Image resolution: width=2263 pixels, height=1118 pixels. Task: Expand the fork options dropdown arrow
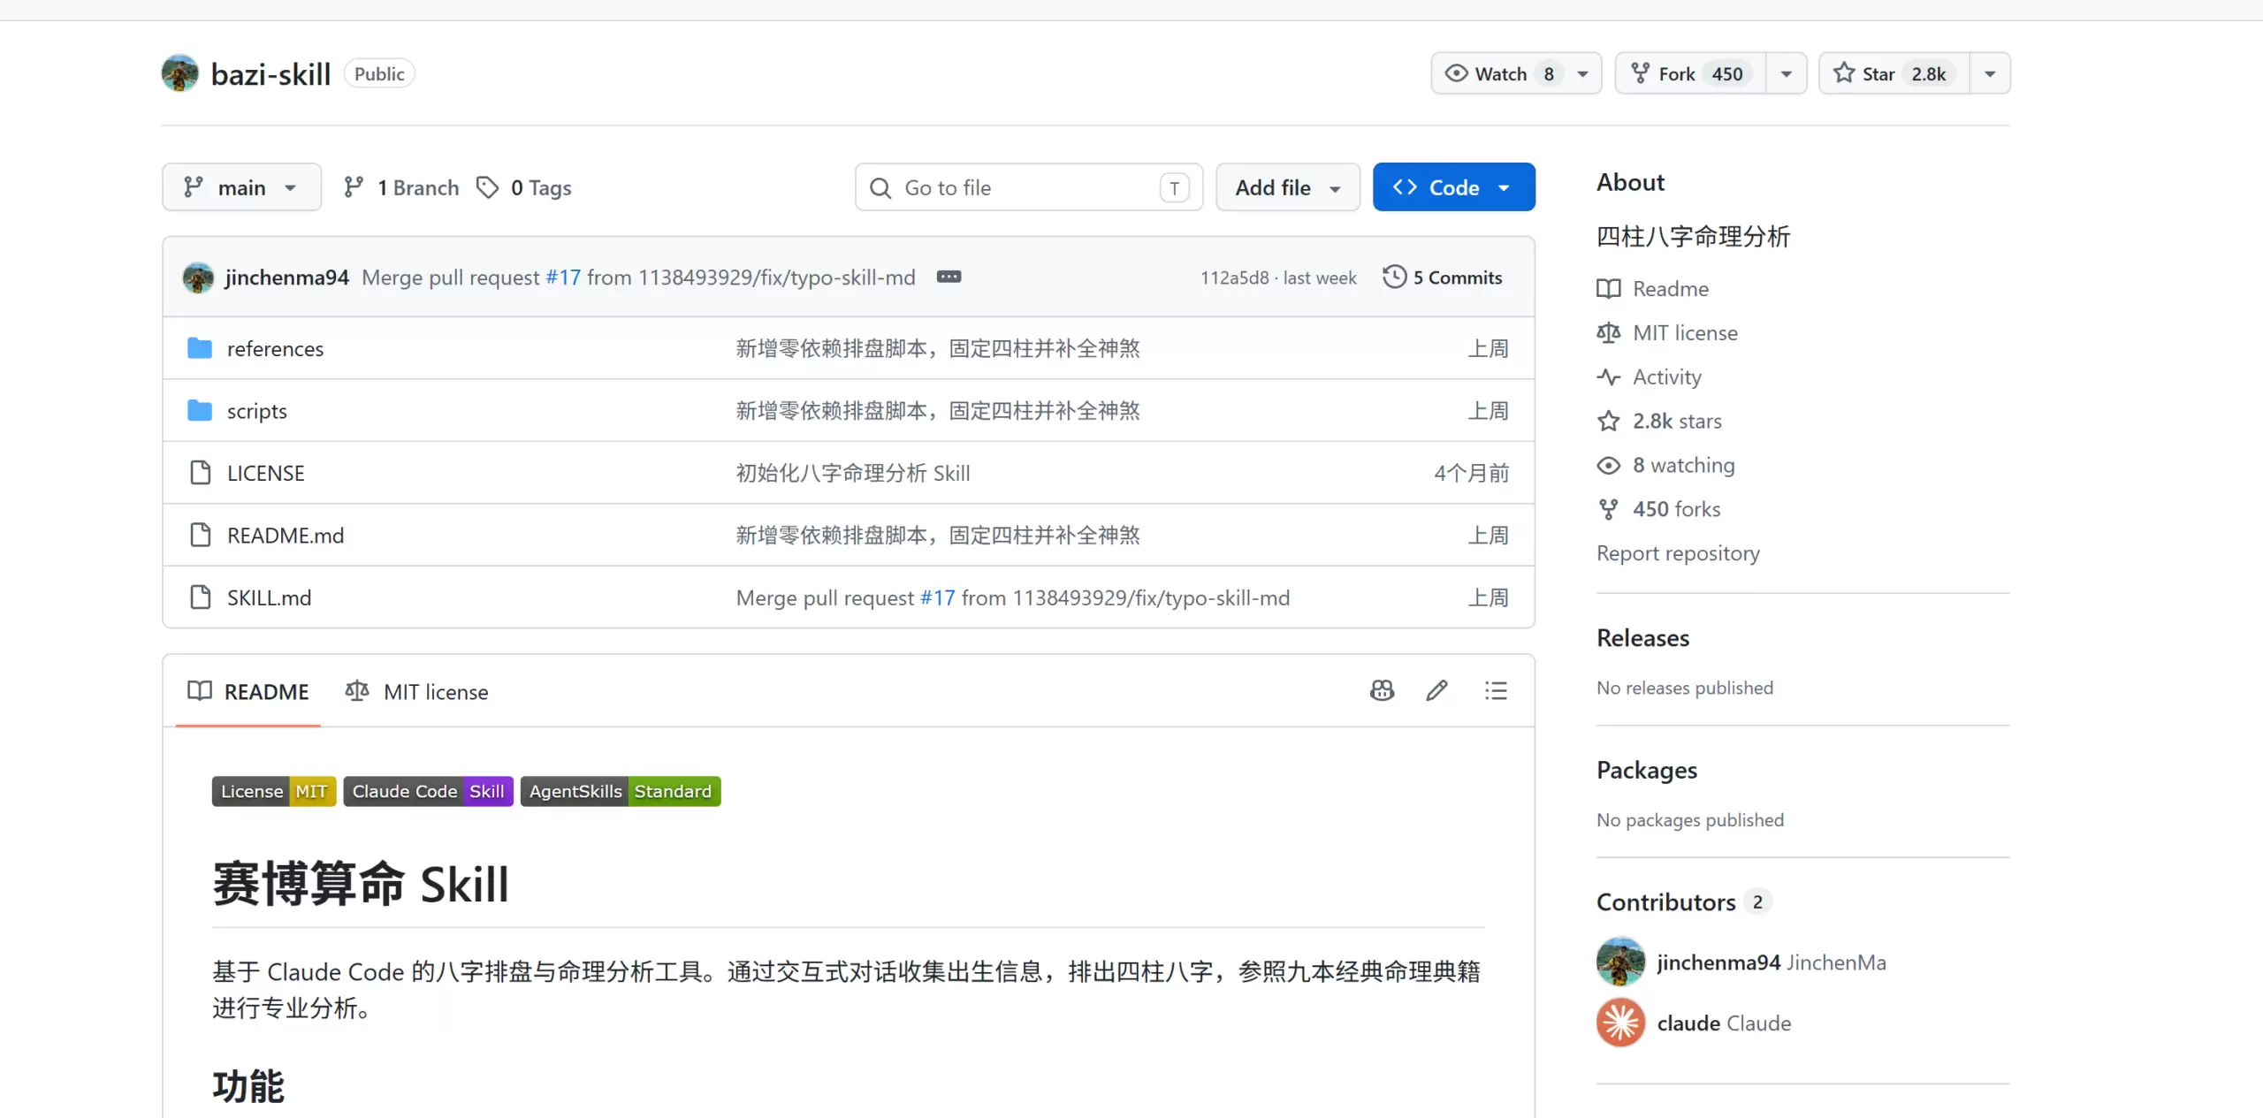coord(1787,73)
